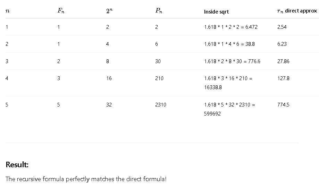This screenshot has height=186, width=319.
Task: Click the 2^n column header
Action: point(109,10)
